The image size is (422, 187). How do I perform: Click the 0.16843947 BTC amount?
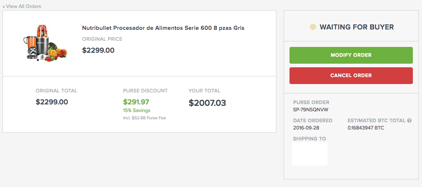(366, 128)
